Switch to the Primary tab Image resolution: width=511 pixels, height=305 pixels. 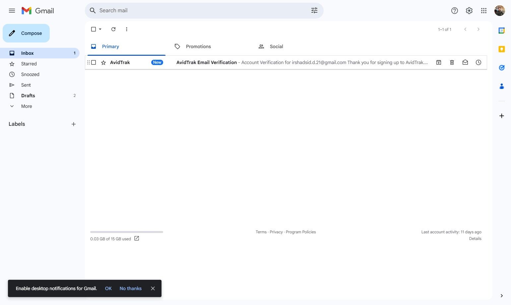(126, 46)
